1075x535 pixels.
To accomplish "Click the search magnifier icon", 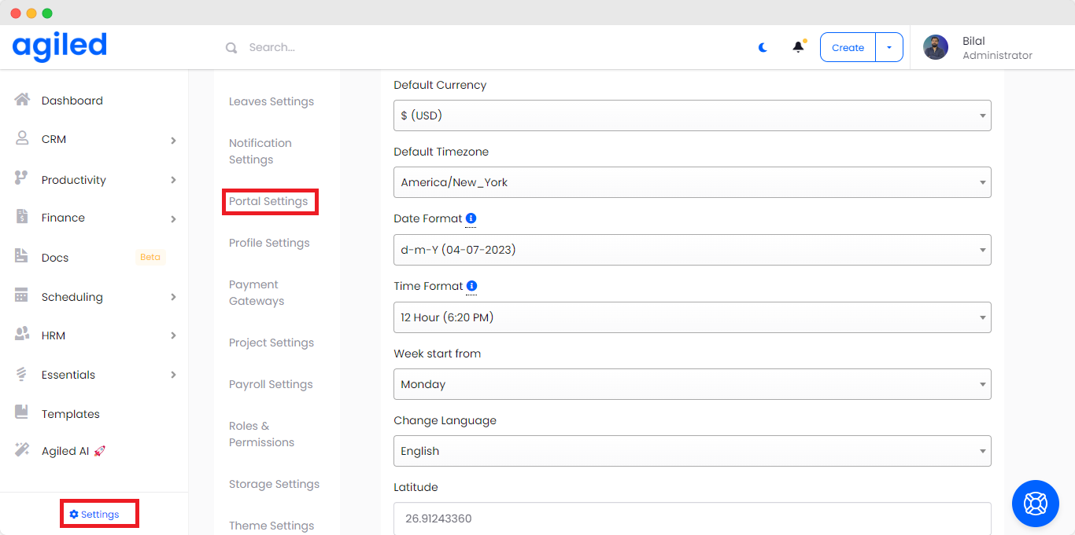I will (x=231, y=48).
